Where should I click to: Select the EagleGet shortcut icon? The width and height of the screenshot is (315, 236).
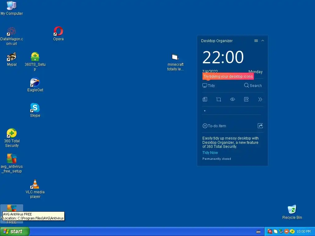coord(35,85)
